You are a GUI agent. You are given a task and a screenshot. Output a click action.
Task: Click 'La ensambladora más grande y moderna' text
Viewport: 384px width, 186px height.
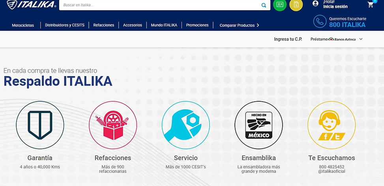pos(258,169)
